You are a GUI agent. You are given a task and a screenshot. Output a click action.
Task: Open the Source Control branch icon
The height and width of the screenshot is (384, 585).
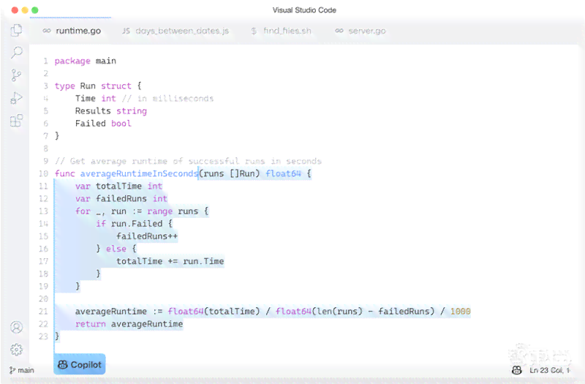pyautogui.click(x=16, y=75)
